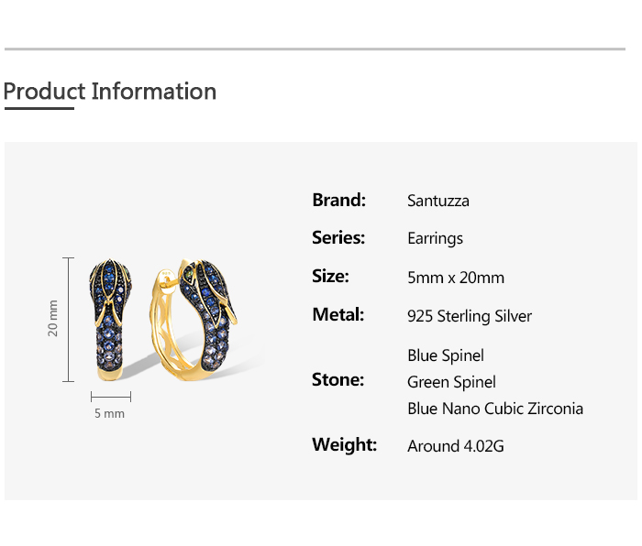Click the dark underline beneath the heading
This screenshot has height=546, width=642.
pyautogui.click(x=39, y=108)
